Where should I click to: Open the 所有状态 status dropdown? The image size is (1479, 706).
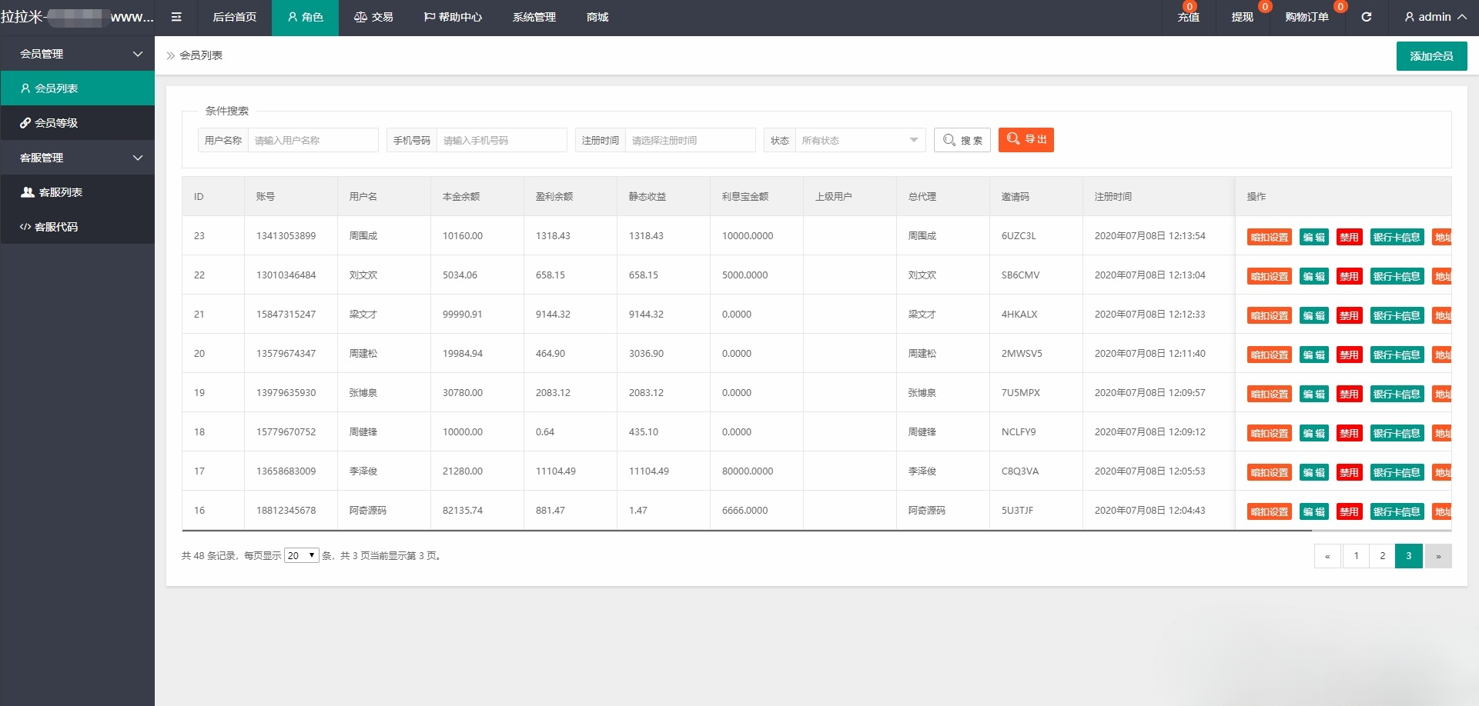(858, 140)
